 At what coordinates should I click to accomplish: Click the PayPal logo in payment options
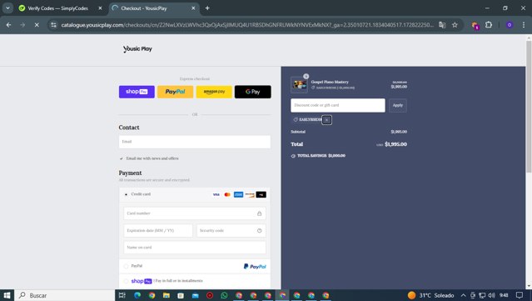[255, 266]
